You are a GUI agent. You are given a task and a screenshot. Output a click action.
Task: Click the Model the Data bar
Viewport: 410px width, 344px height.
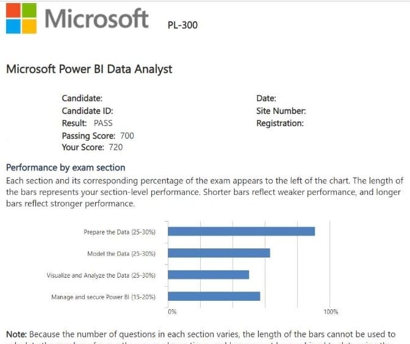tap(218, 253)
